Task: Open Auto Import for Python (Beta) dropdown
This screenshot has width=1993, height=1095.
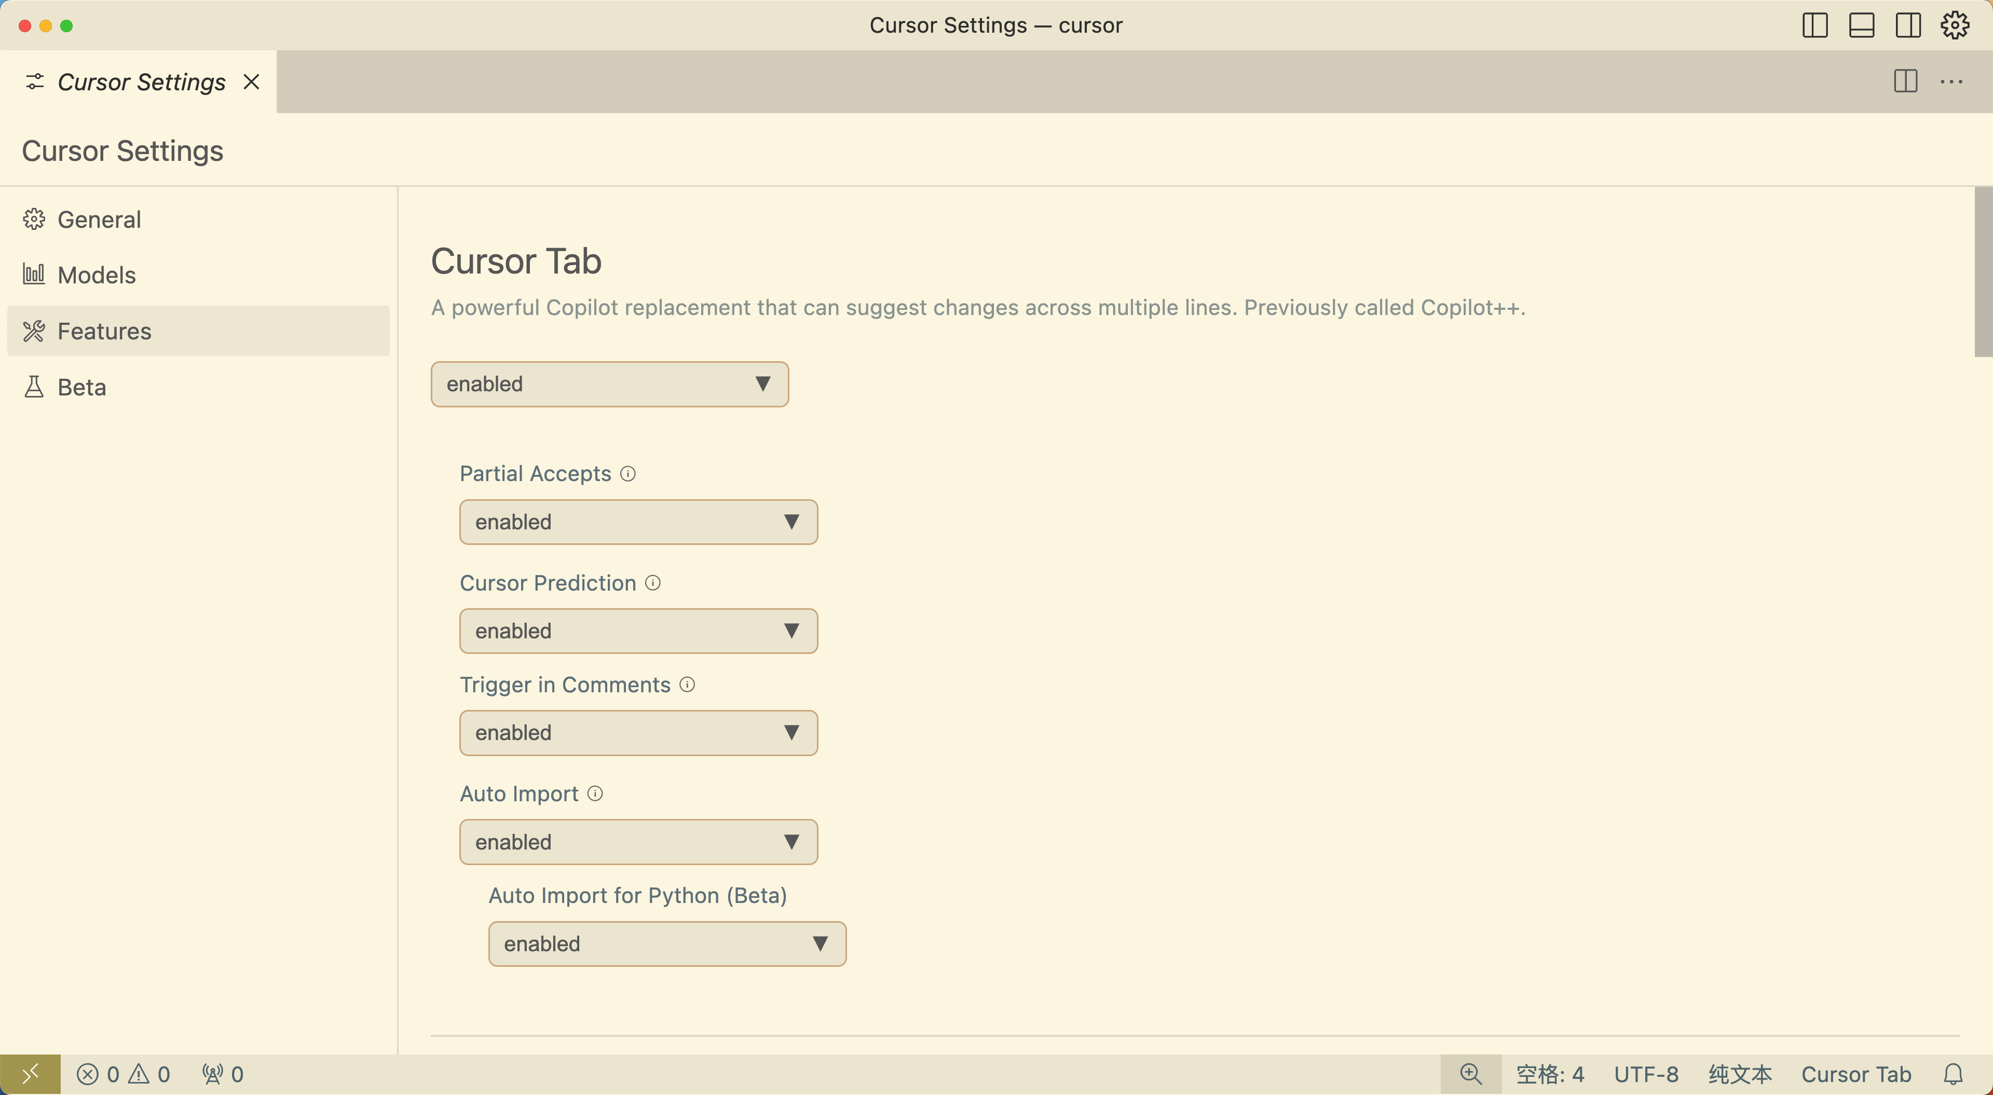Action: point(667,944)
